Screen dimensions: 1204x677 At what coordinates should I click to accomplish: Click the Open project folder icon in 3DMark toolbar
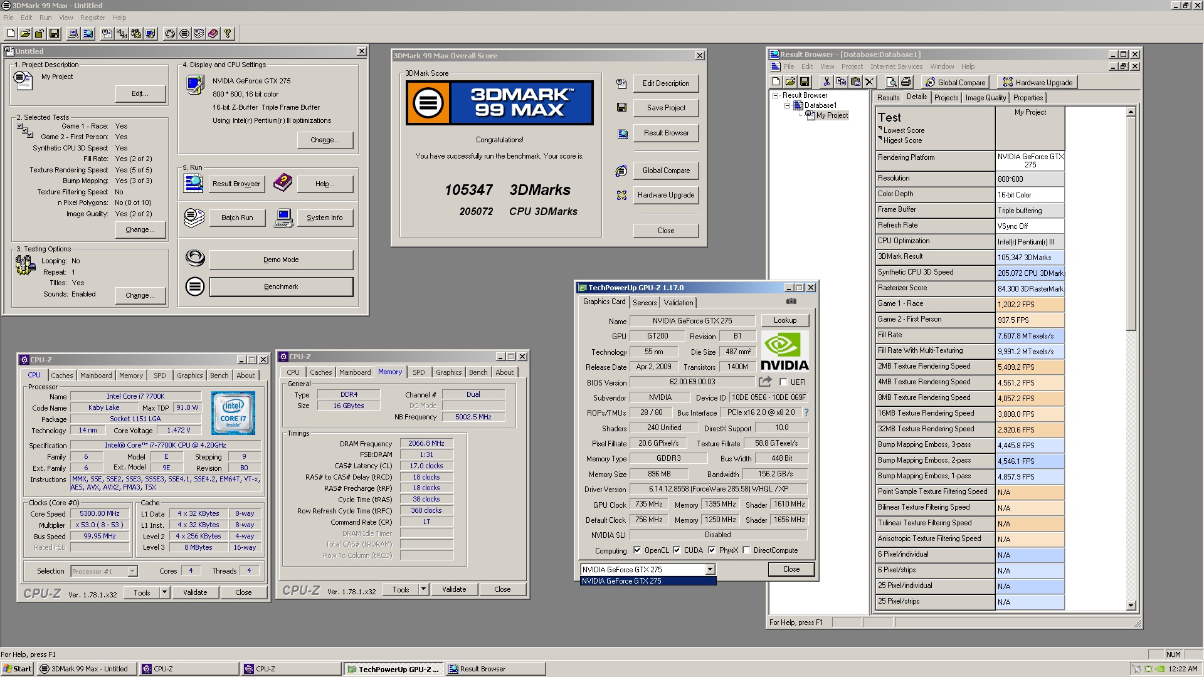[25, 33]
